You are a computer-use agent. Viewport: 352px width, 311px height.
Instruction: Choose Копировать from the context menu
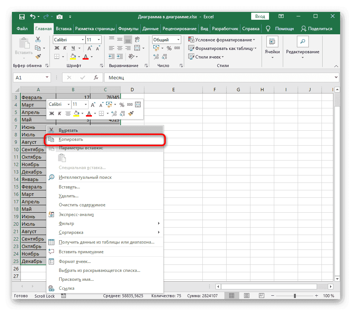[71, 139]
